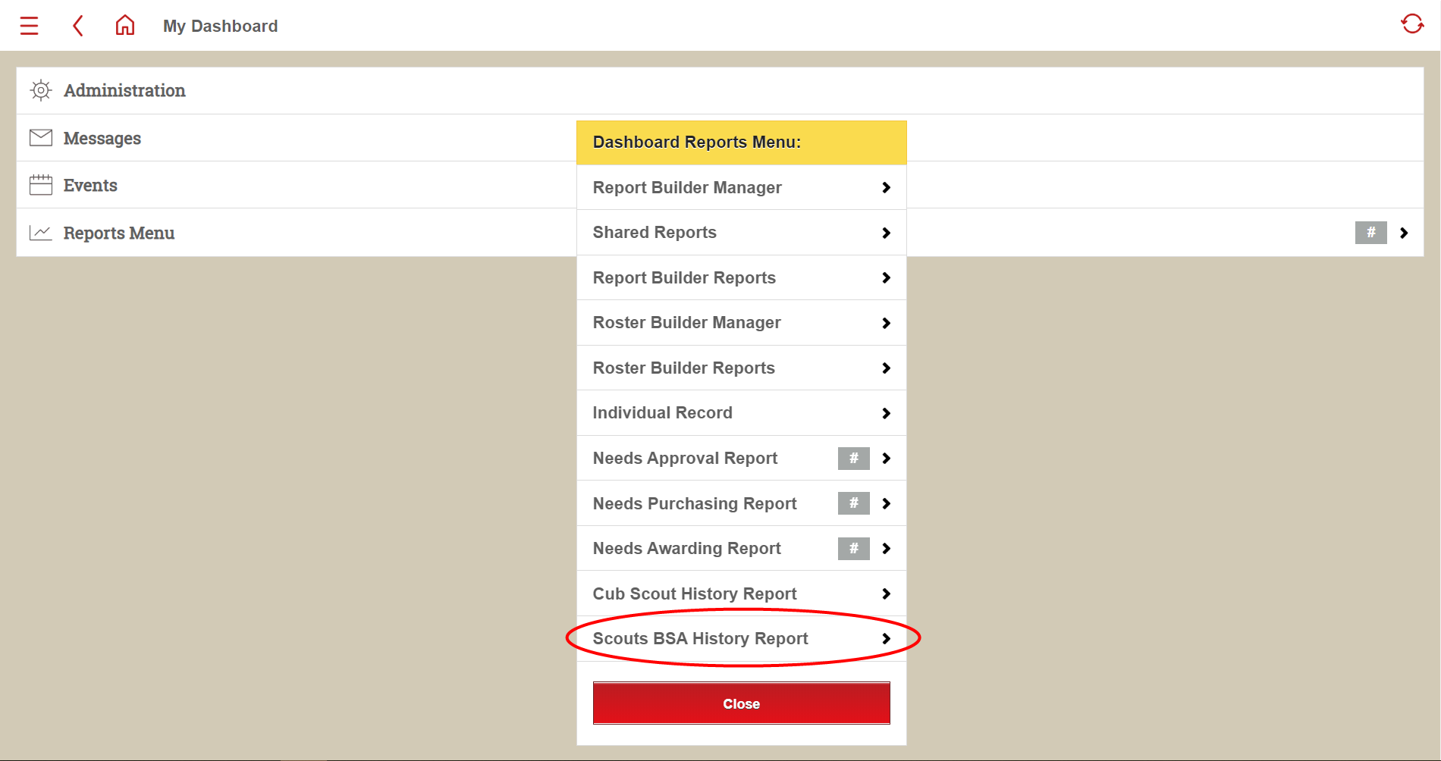Image resolution: width=1441 pixels, height=761 pixels.
Task: Expand Cub Scout History Report arrow
Action: (x=886, y=593)
